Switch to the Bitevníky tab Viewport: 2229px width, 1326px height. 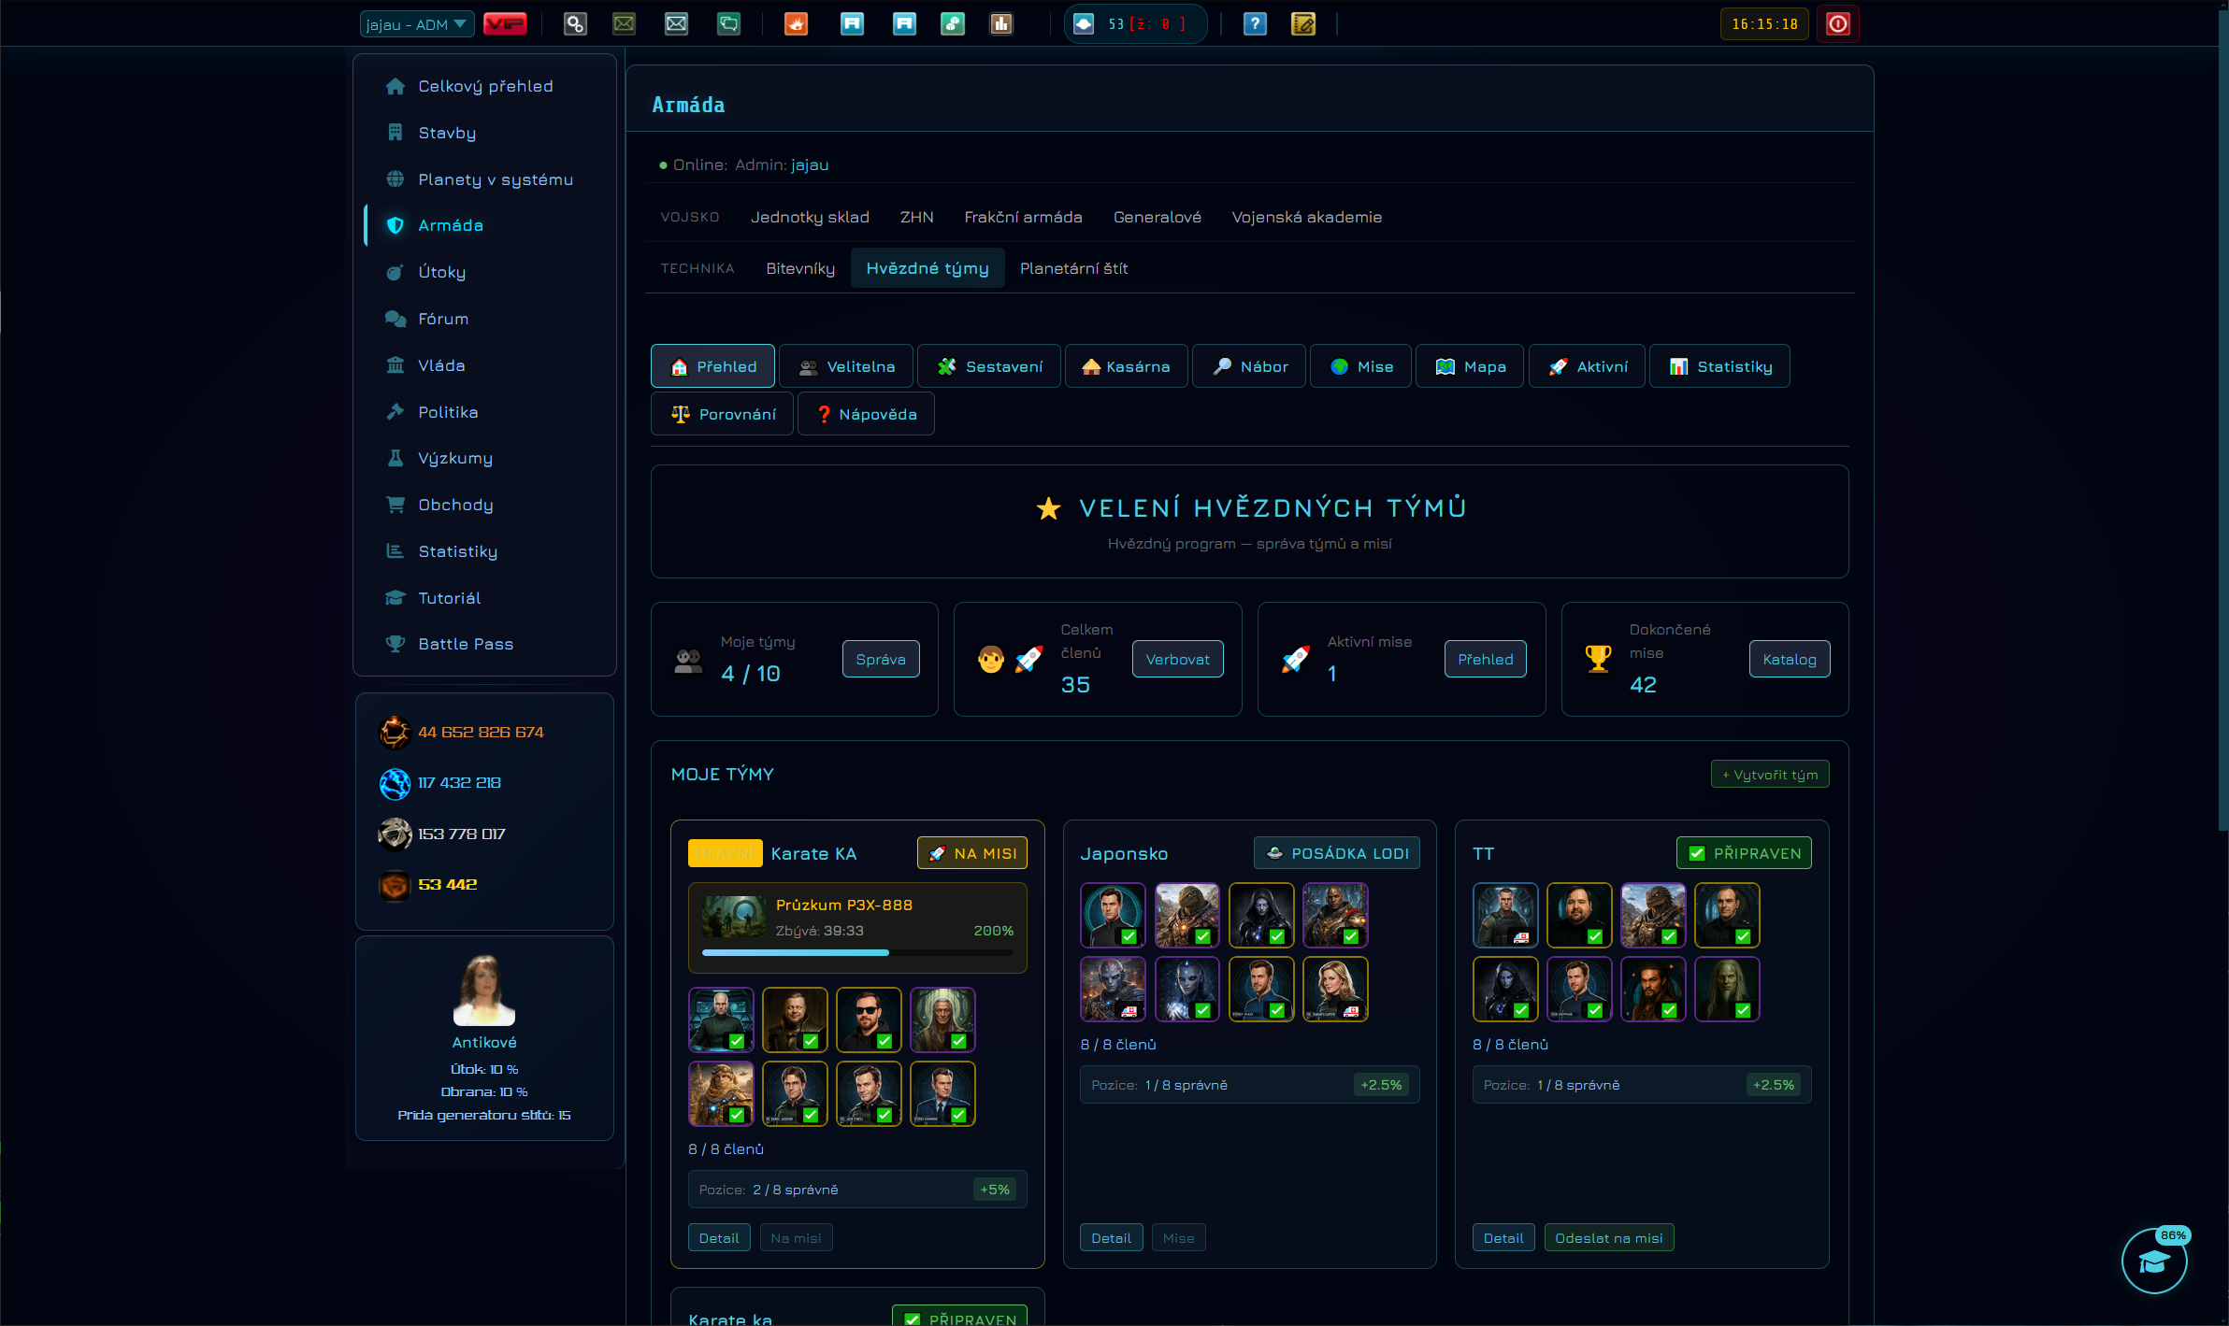(800, 268)
